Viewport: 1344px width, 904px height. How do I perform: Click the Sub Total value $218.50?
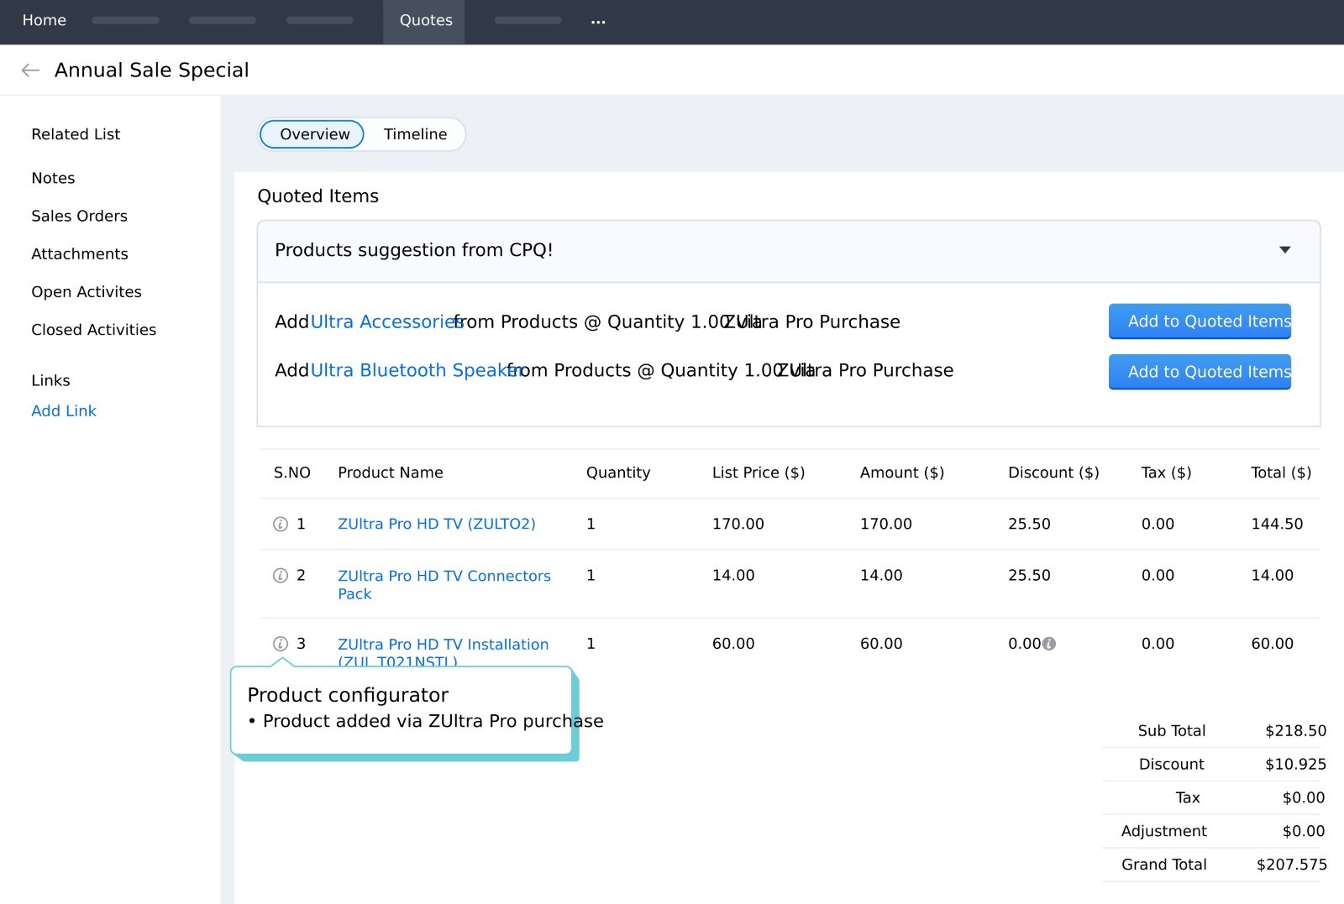(1296, 731)
